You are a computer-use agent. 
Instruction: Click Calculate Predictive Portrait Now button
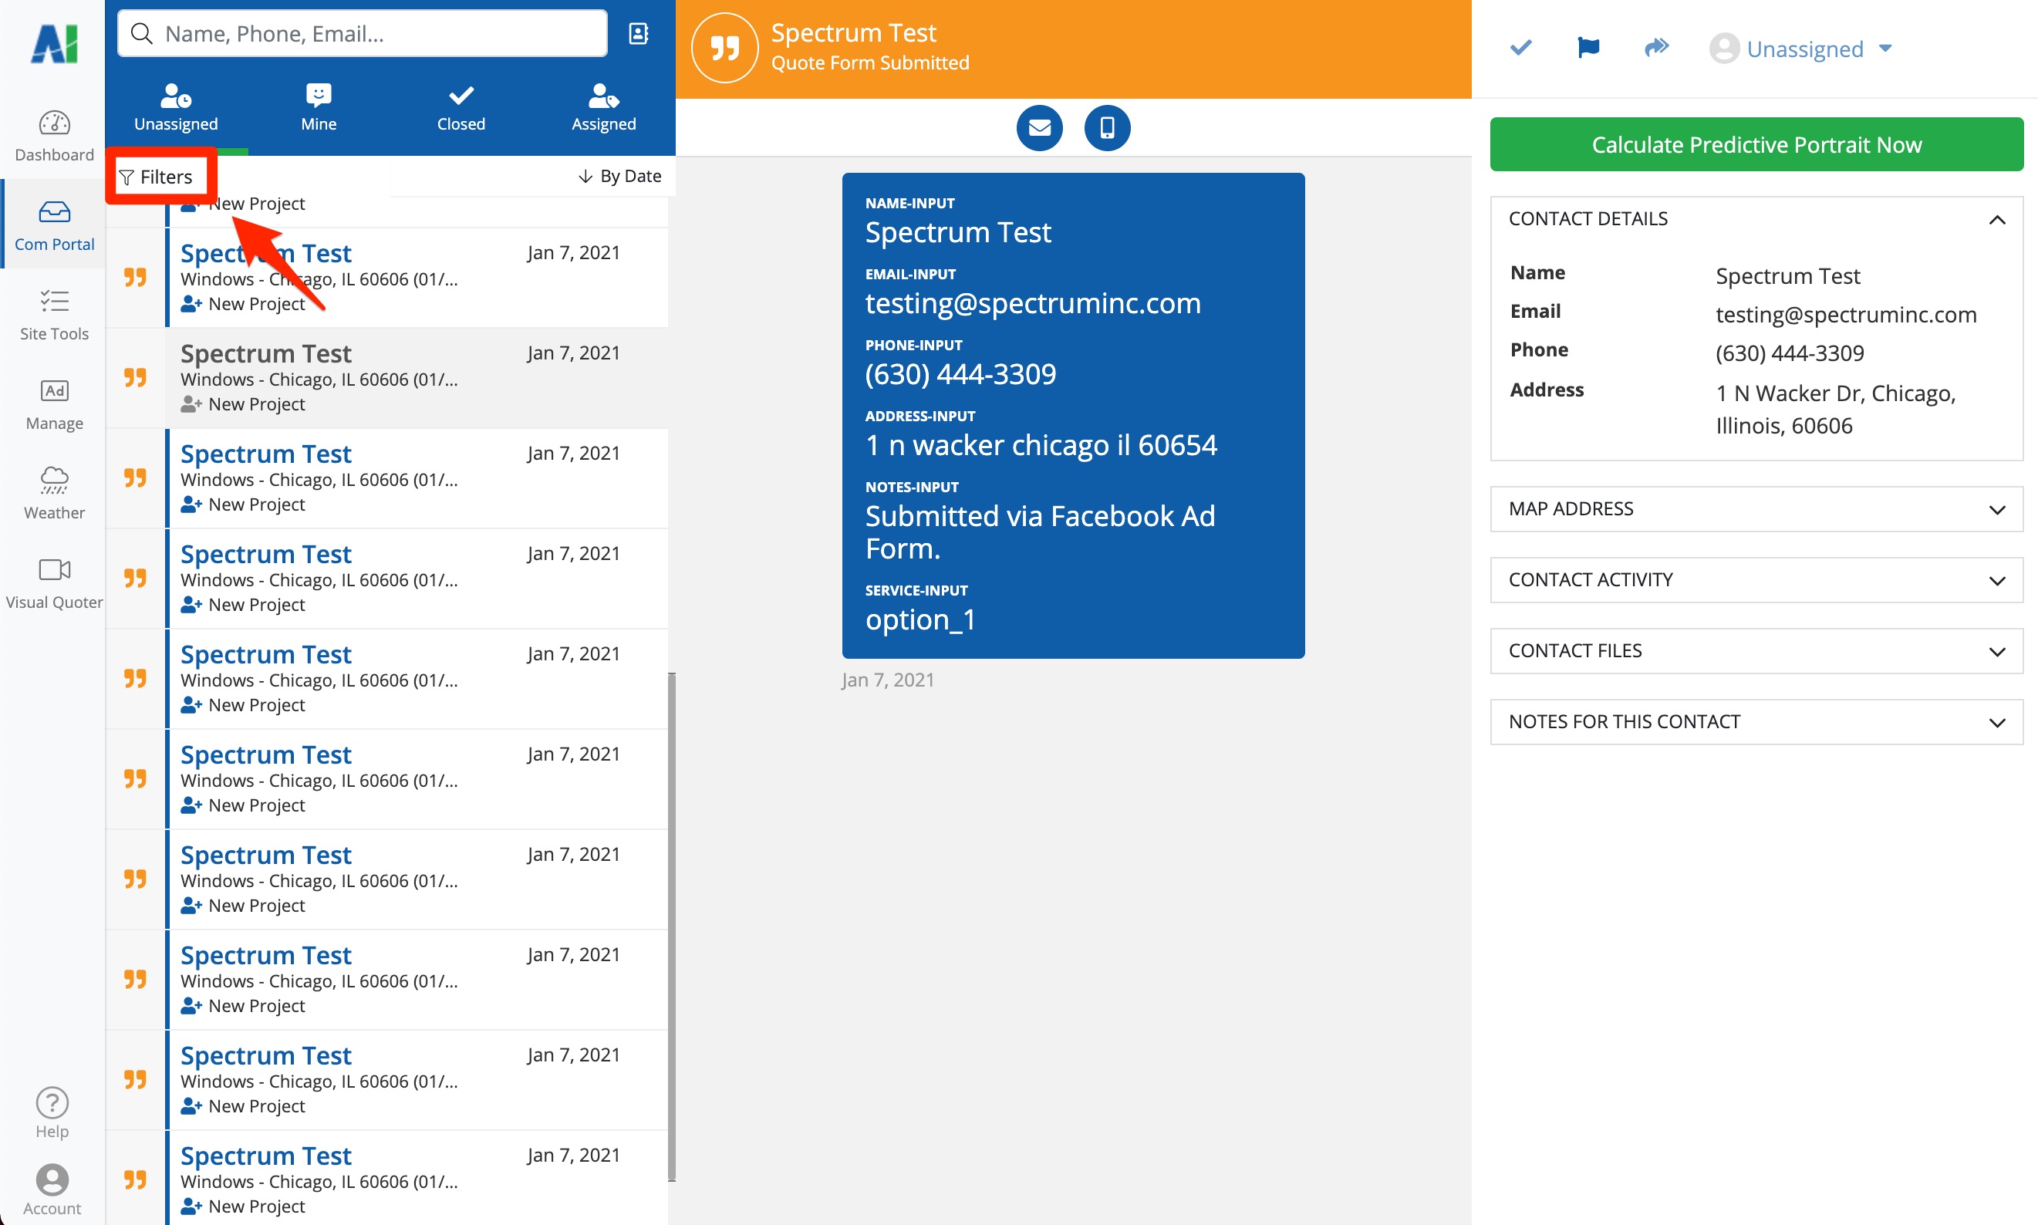(1756, 144)
